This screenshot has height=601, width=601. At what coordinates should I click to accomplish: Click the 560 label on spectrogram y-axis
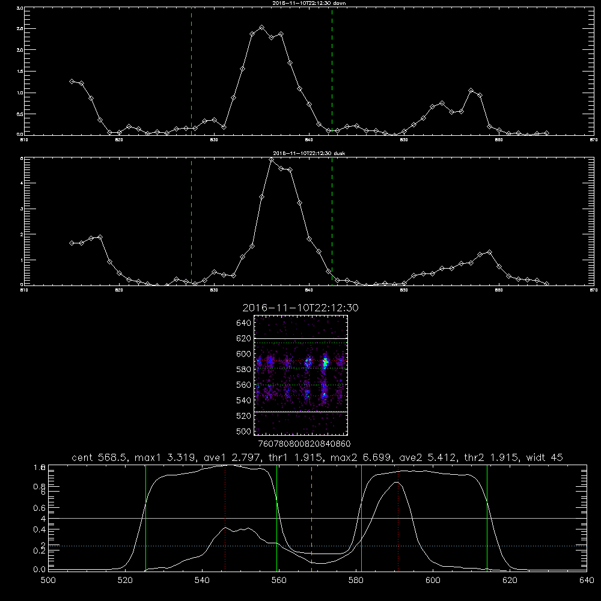[244, 385]
